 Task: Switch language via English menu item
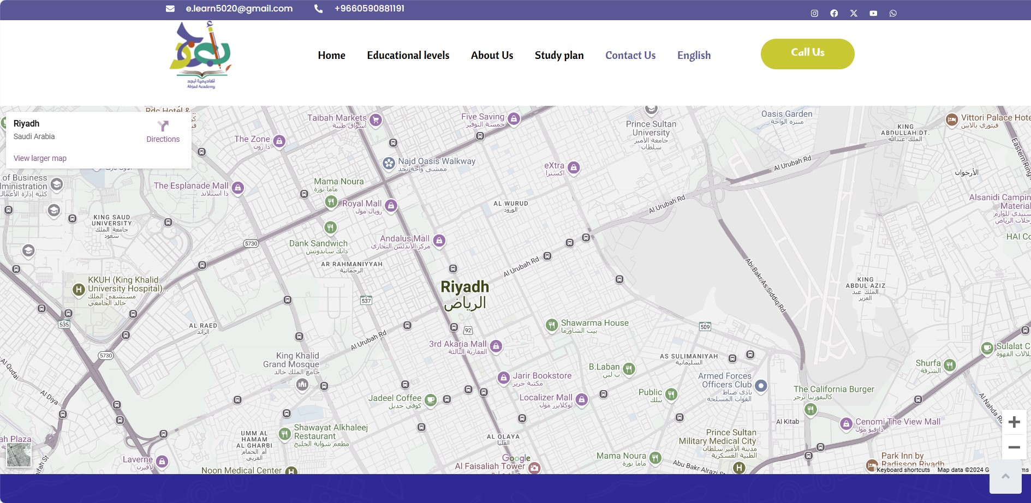click(694, 55)
